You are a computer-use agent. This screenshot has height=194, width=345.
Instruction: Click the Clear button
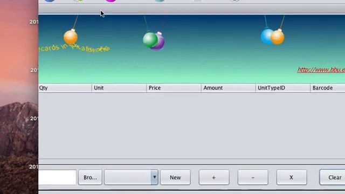(332, 177)
